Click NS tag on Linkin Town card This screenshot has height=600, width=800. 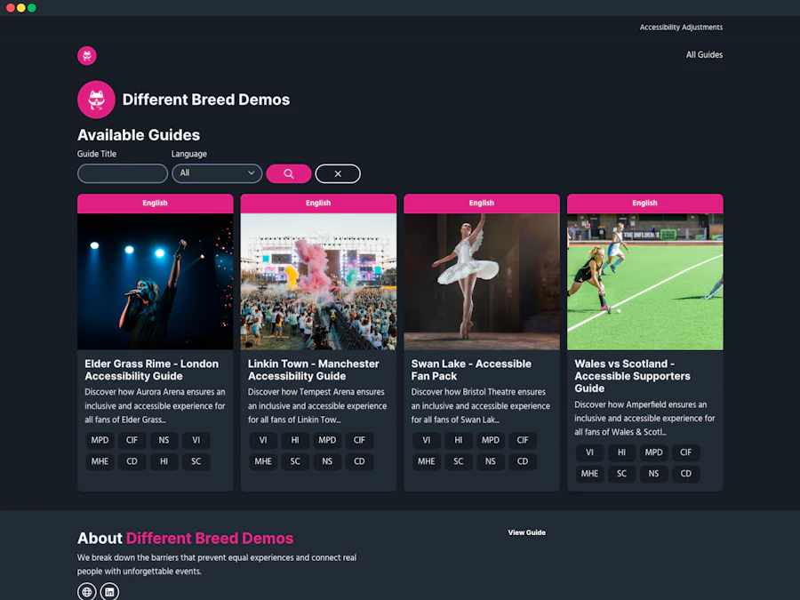[327, 461]
